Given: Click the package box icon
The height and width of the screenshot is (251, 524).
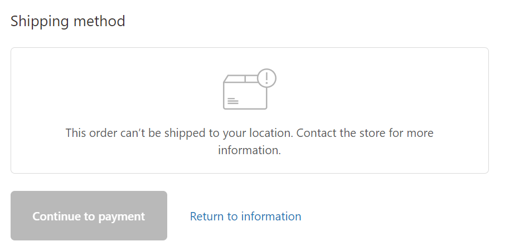Looking at the screenshot, I should click(x=245, y=92).
